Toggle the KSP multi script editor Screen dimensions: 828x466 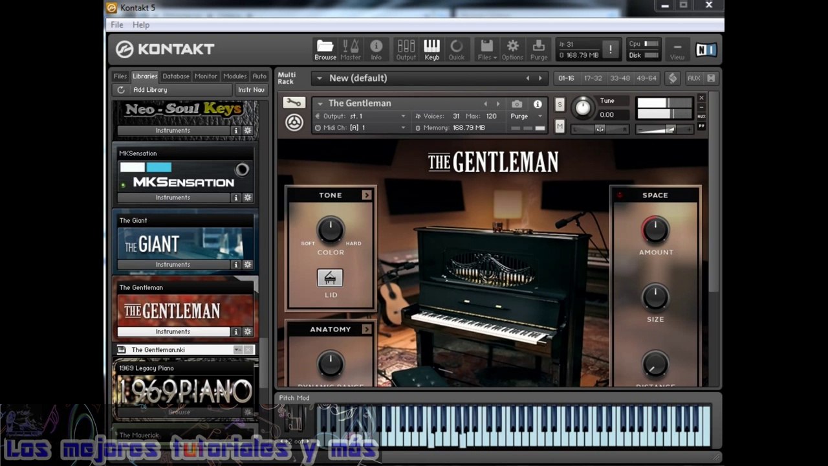click(673, 78)
